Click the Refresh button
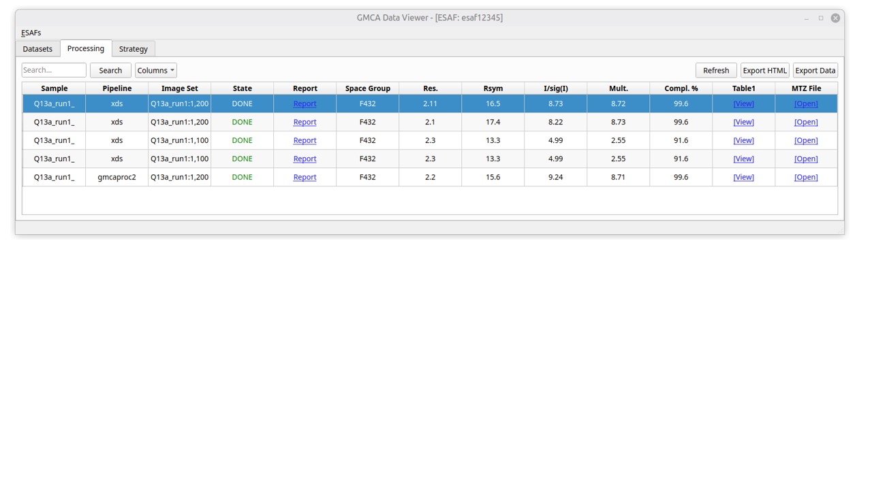 [716, 70]
